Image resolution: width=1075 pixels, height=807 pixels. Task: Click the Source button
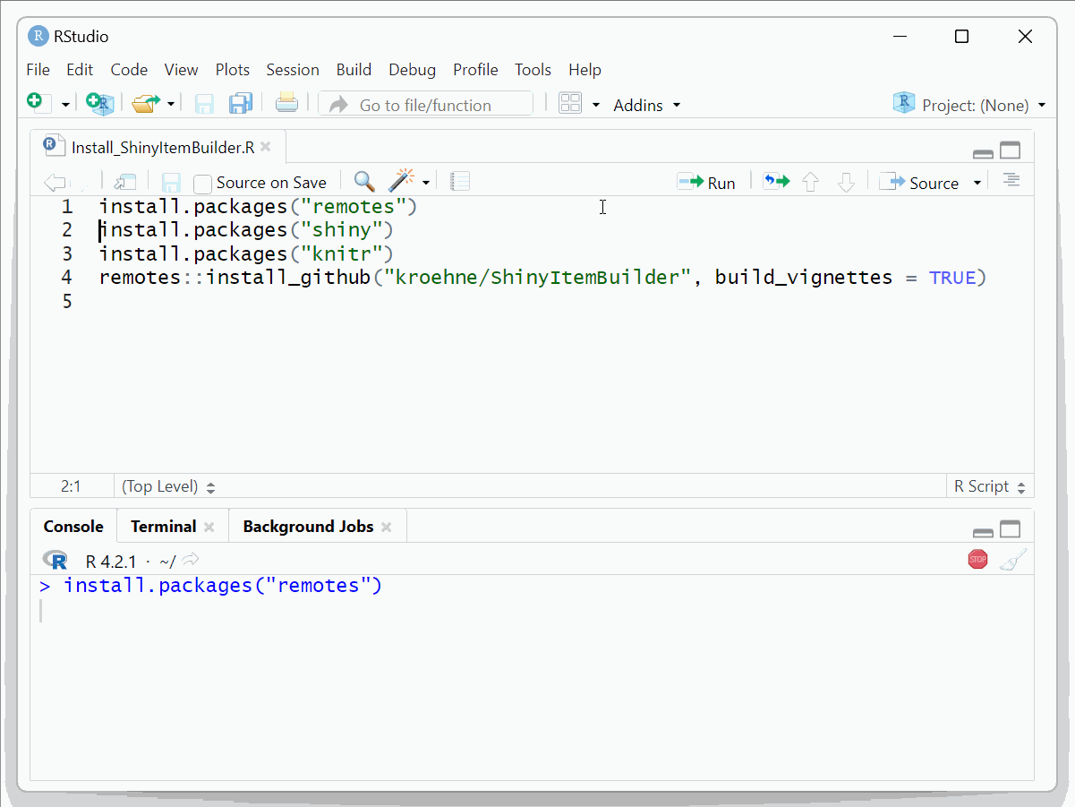[x=919, y=183]
